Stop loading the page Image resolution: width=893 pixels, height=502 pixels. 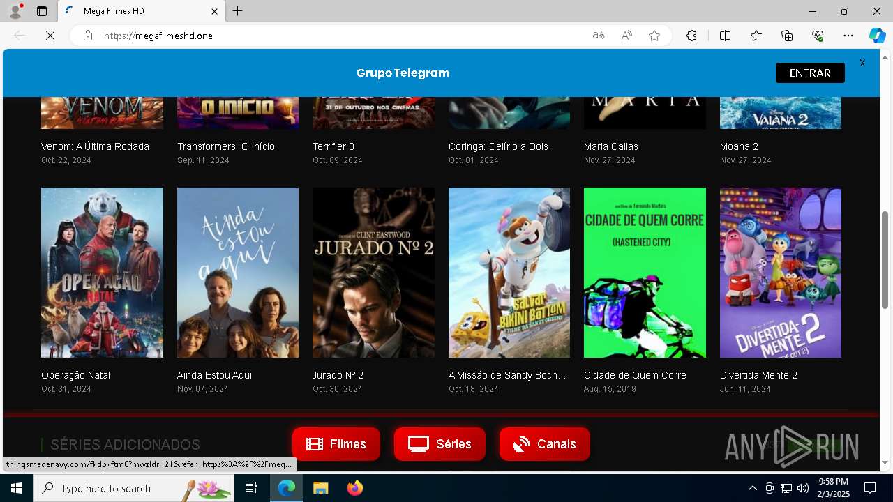(50, 36)
